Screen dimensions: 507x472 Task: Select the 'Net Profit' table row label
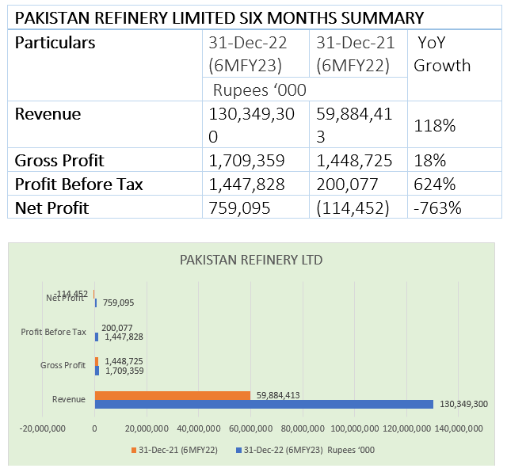pyautogui.click(x=51, y=207)
